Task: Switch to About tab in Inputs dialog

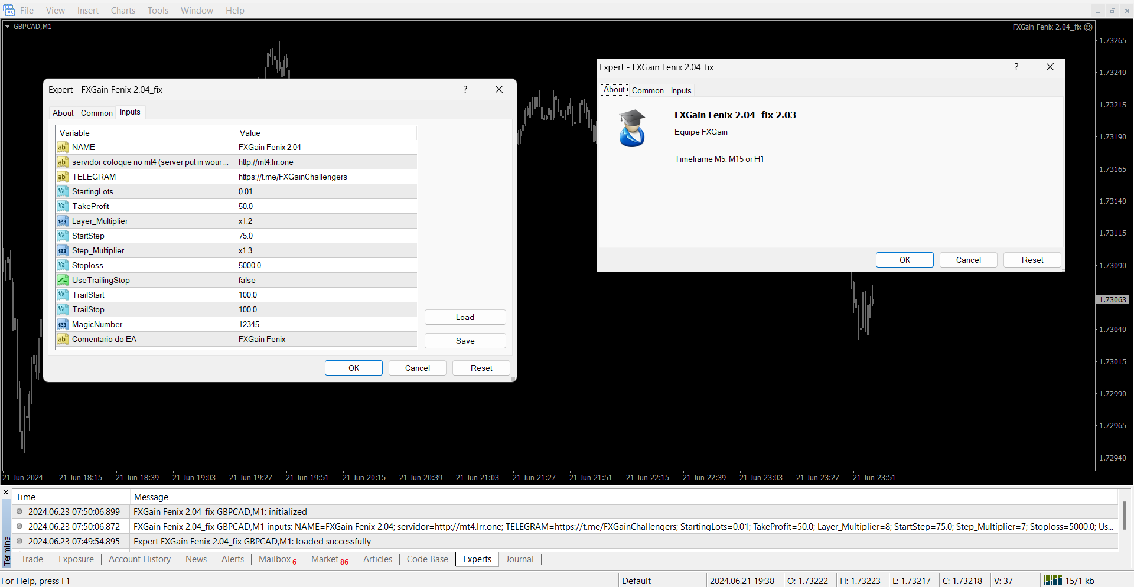Action: pos(63,113)
